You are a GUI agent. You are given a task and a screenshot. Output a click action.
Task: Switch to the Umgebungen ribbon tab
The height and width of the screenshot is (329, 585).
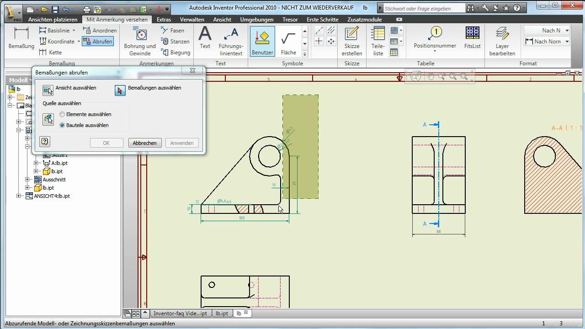click(x=257, y=20)
